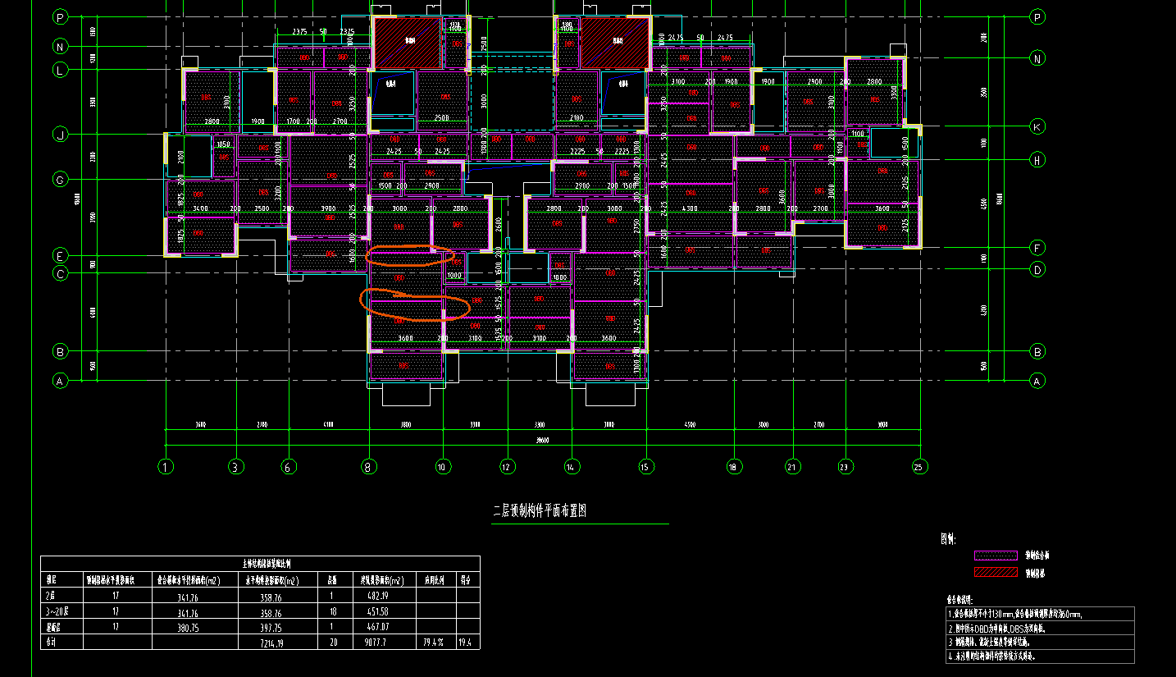Click axis bubble F on the right side

click(x=1037, y=247)
